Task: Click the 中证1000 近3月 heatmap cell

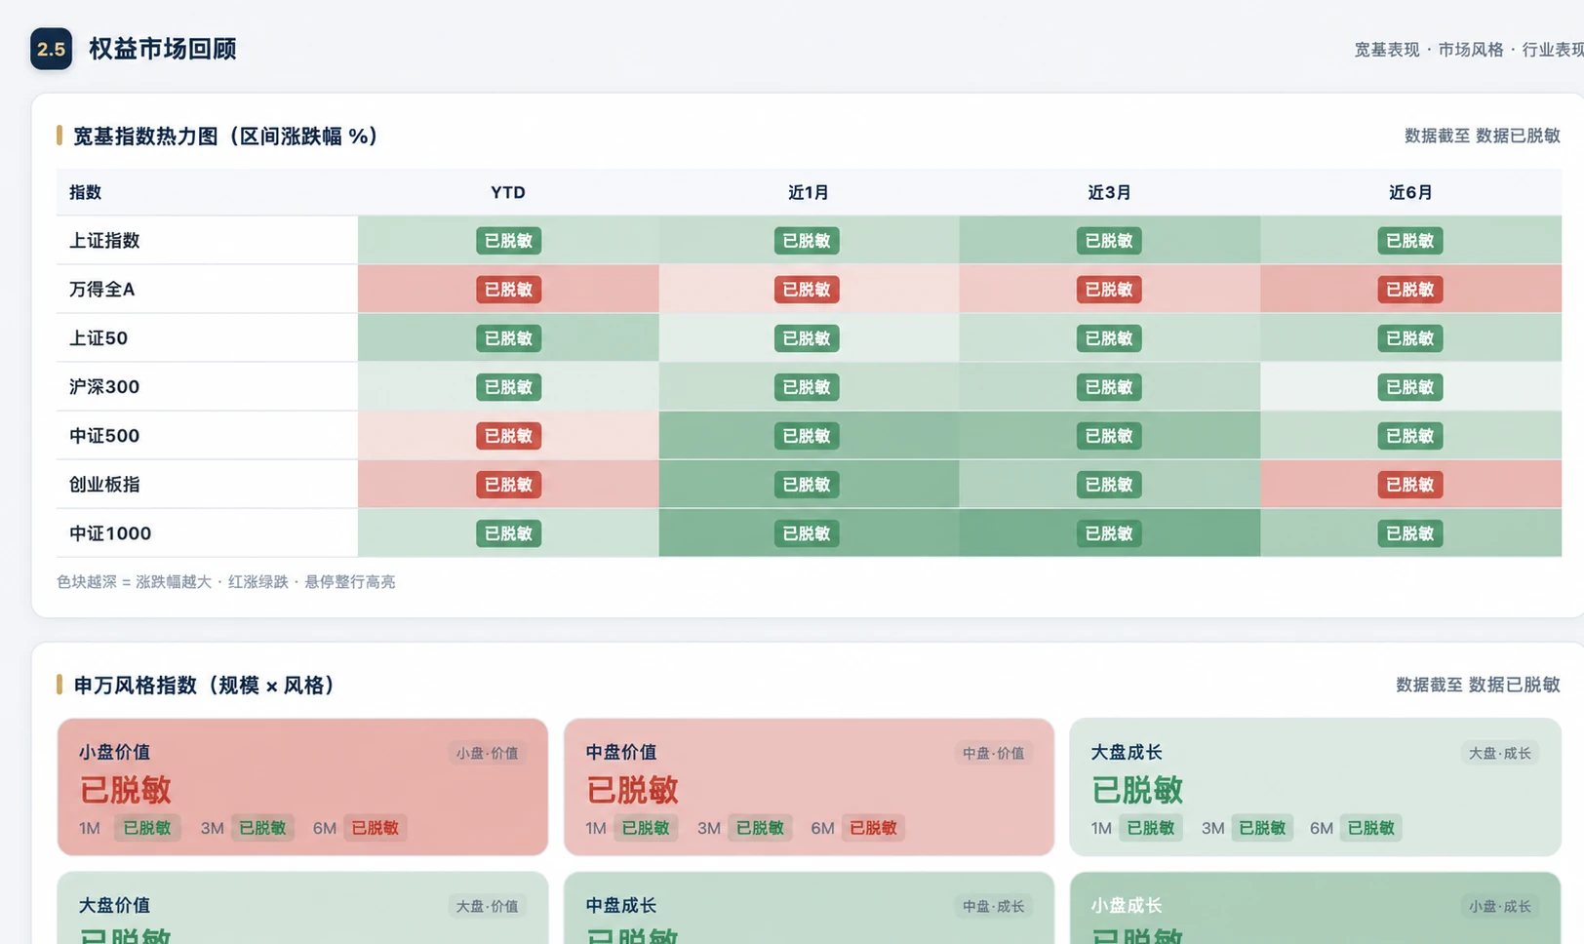Action: click(1109, 532)
